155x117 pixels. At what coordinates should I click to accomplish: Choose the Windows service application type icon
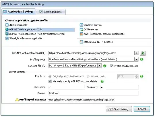[81, 25]
